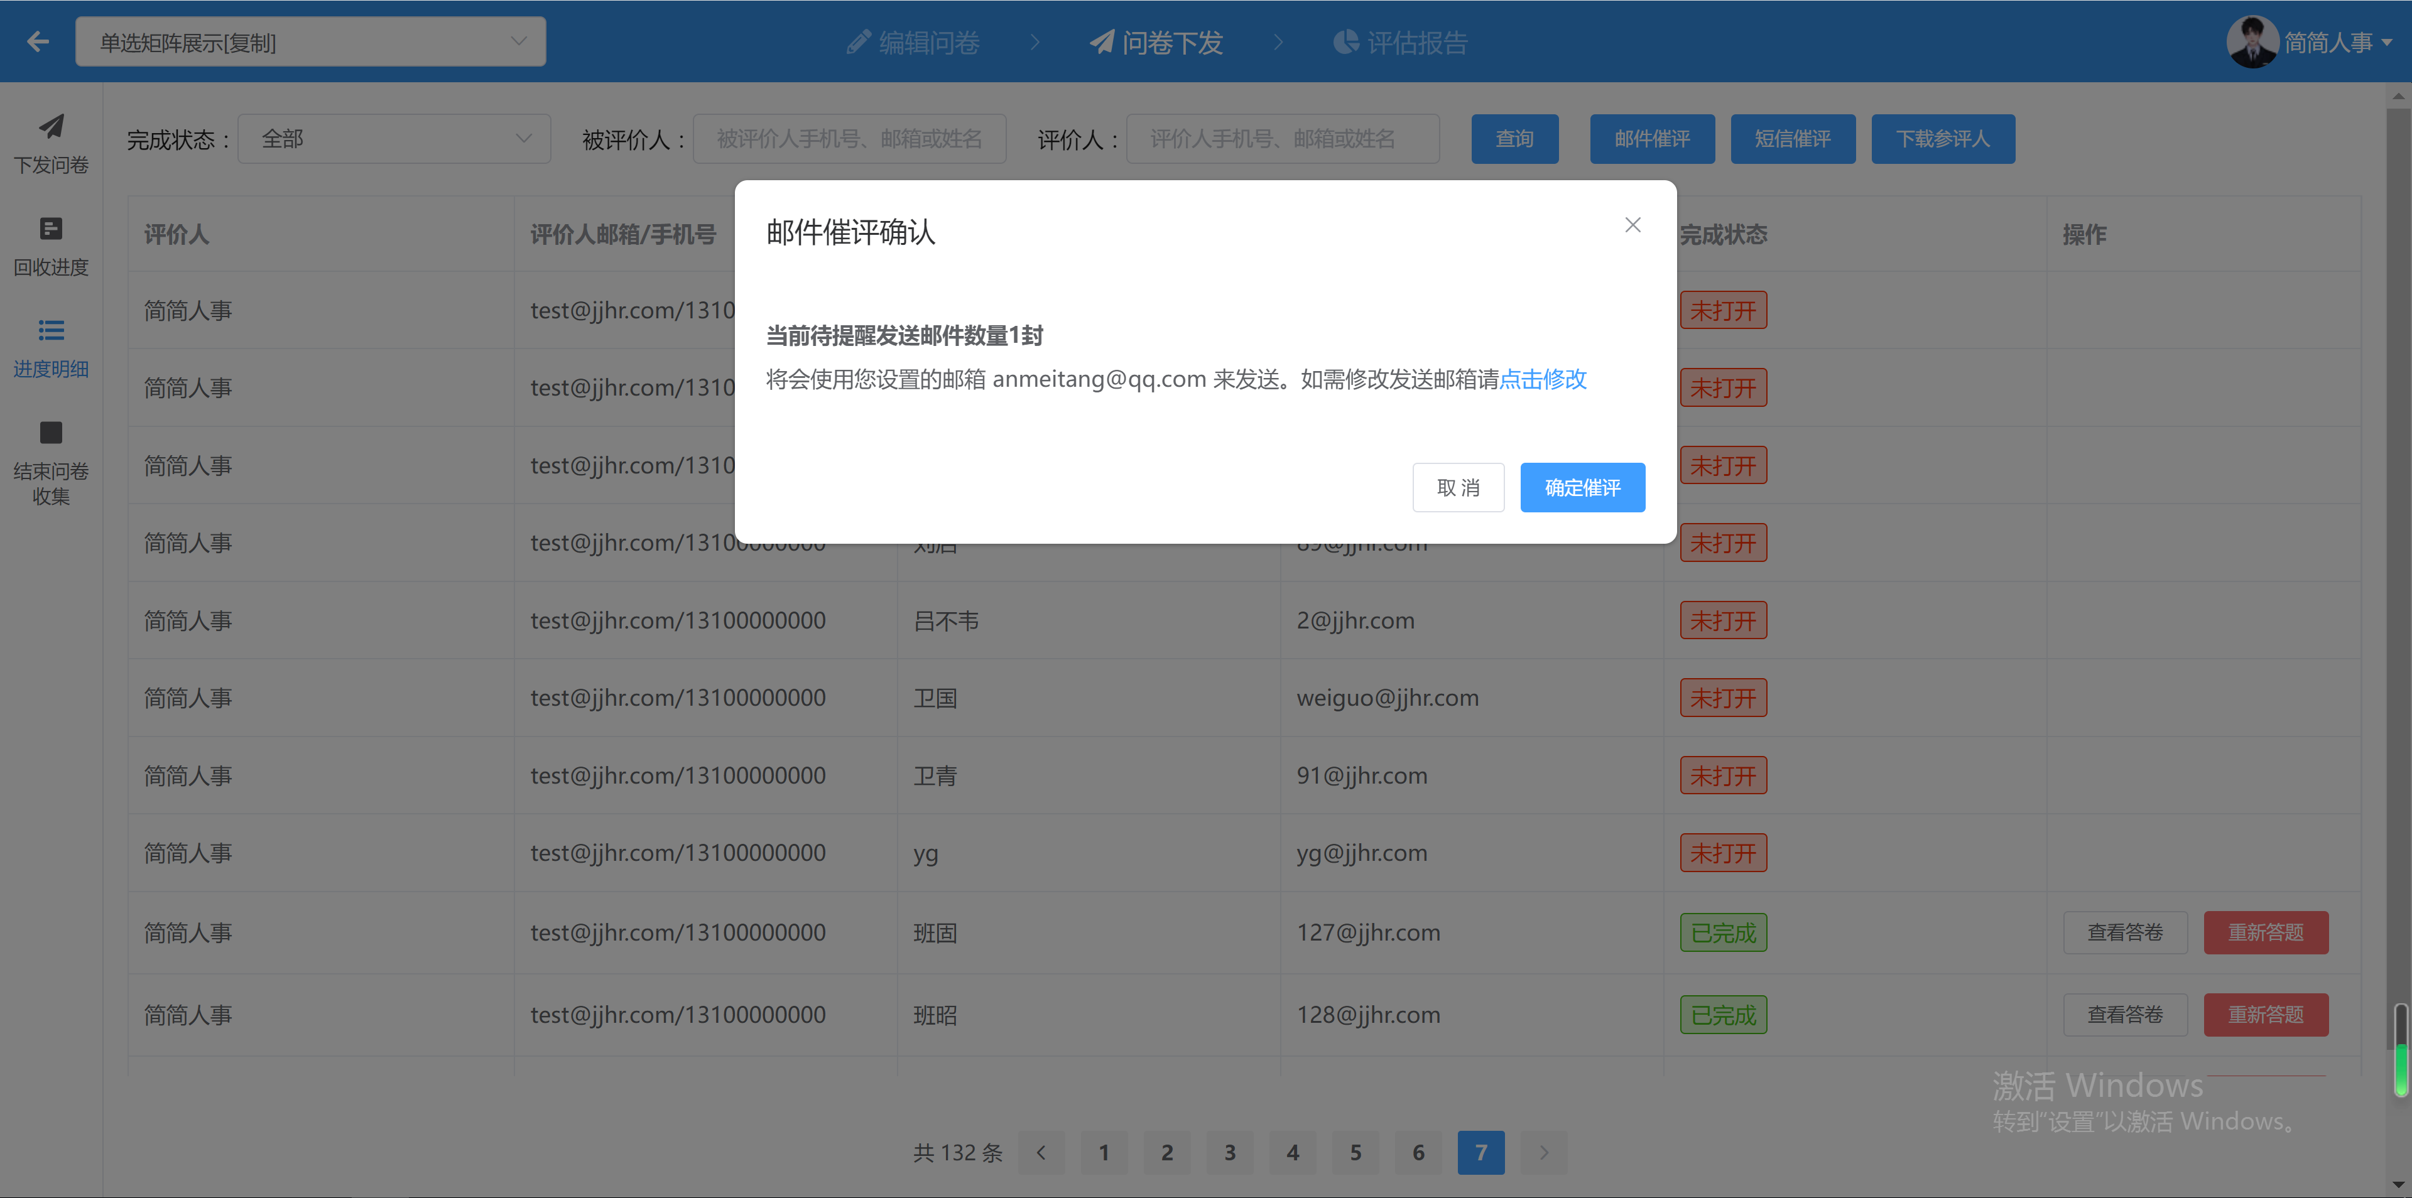The height and width of the screenshot is (1198, 2412).
Task: Click 取消 in the dialog
Action: coord(1458,488)
